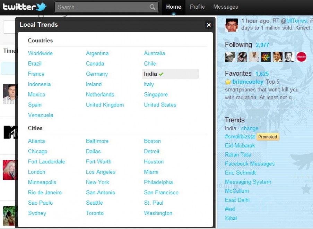Open the first following avatar with hat
The image size is (313, 229).
(x=230, y=57)
